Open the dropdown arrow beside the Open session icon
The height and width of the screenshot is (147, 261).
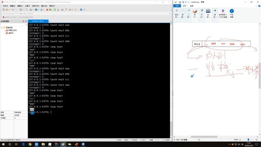[9, 10]
